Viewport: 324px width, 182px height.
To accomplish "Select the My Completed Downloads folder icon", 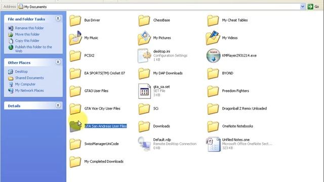I will pyautogui.click(x=75, y=162).
